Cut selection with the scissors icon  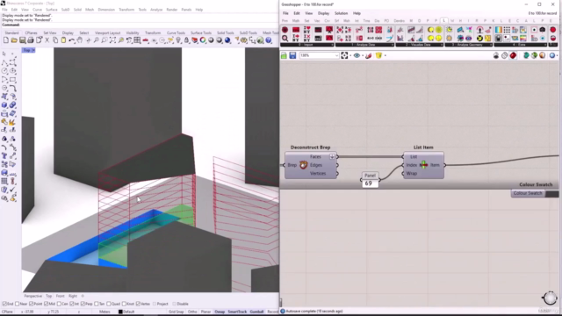(x=47, y=40)
